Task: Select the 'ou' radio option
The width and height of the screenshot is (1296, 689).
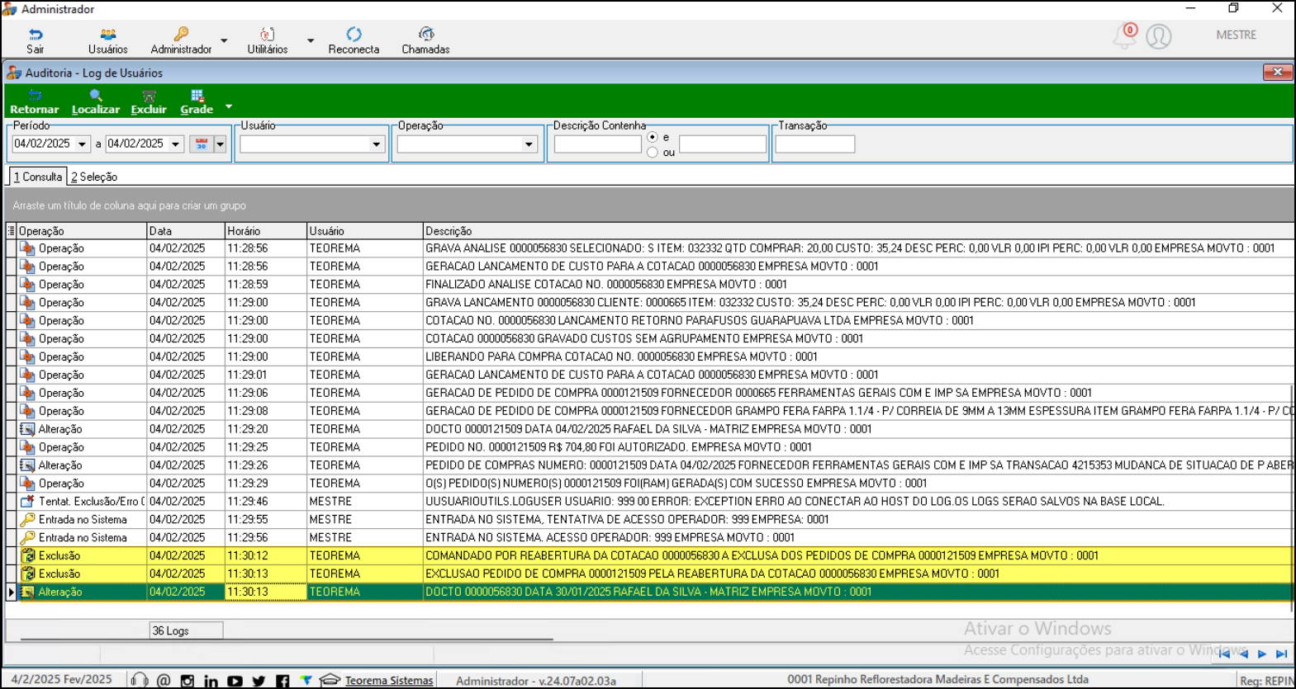Action: point(653,152)
